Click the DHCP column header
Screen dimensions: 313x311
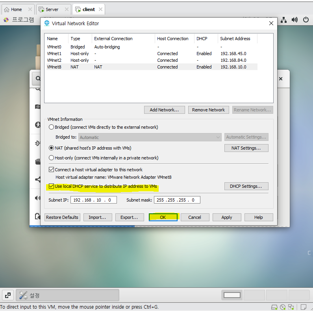[x=206, y=39]
